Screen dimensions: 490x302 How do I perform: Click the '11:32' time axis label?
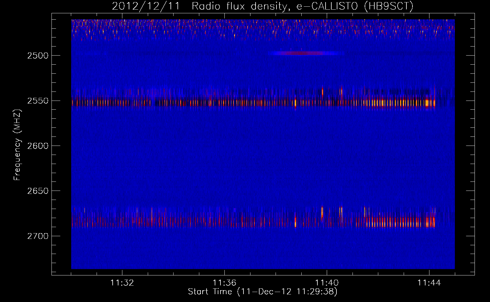(x=122, y=283)
